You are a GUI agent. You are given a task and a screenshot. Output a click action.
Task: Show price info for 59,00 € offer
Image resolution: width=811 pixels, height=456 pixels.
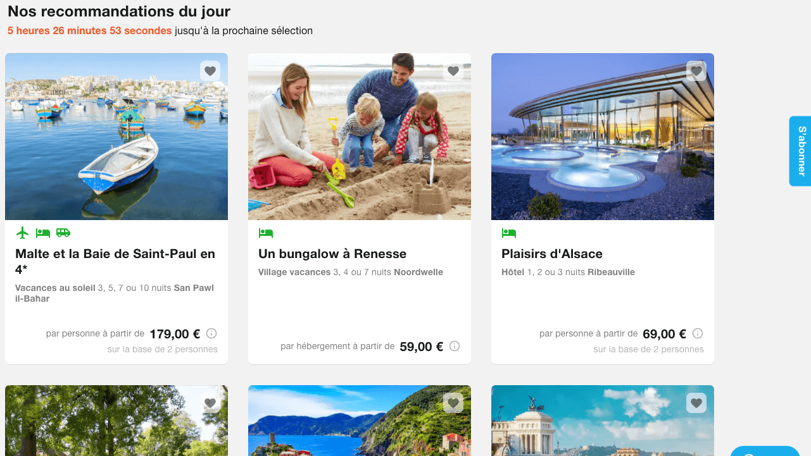click(455, 346)
